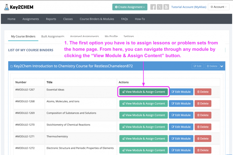Open the X (Twitter) social icon
233x155 pixels.
click(160, 7)
